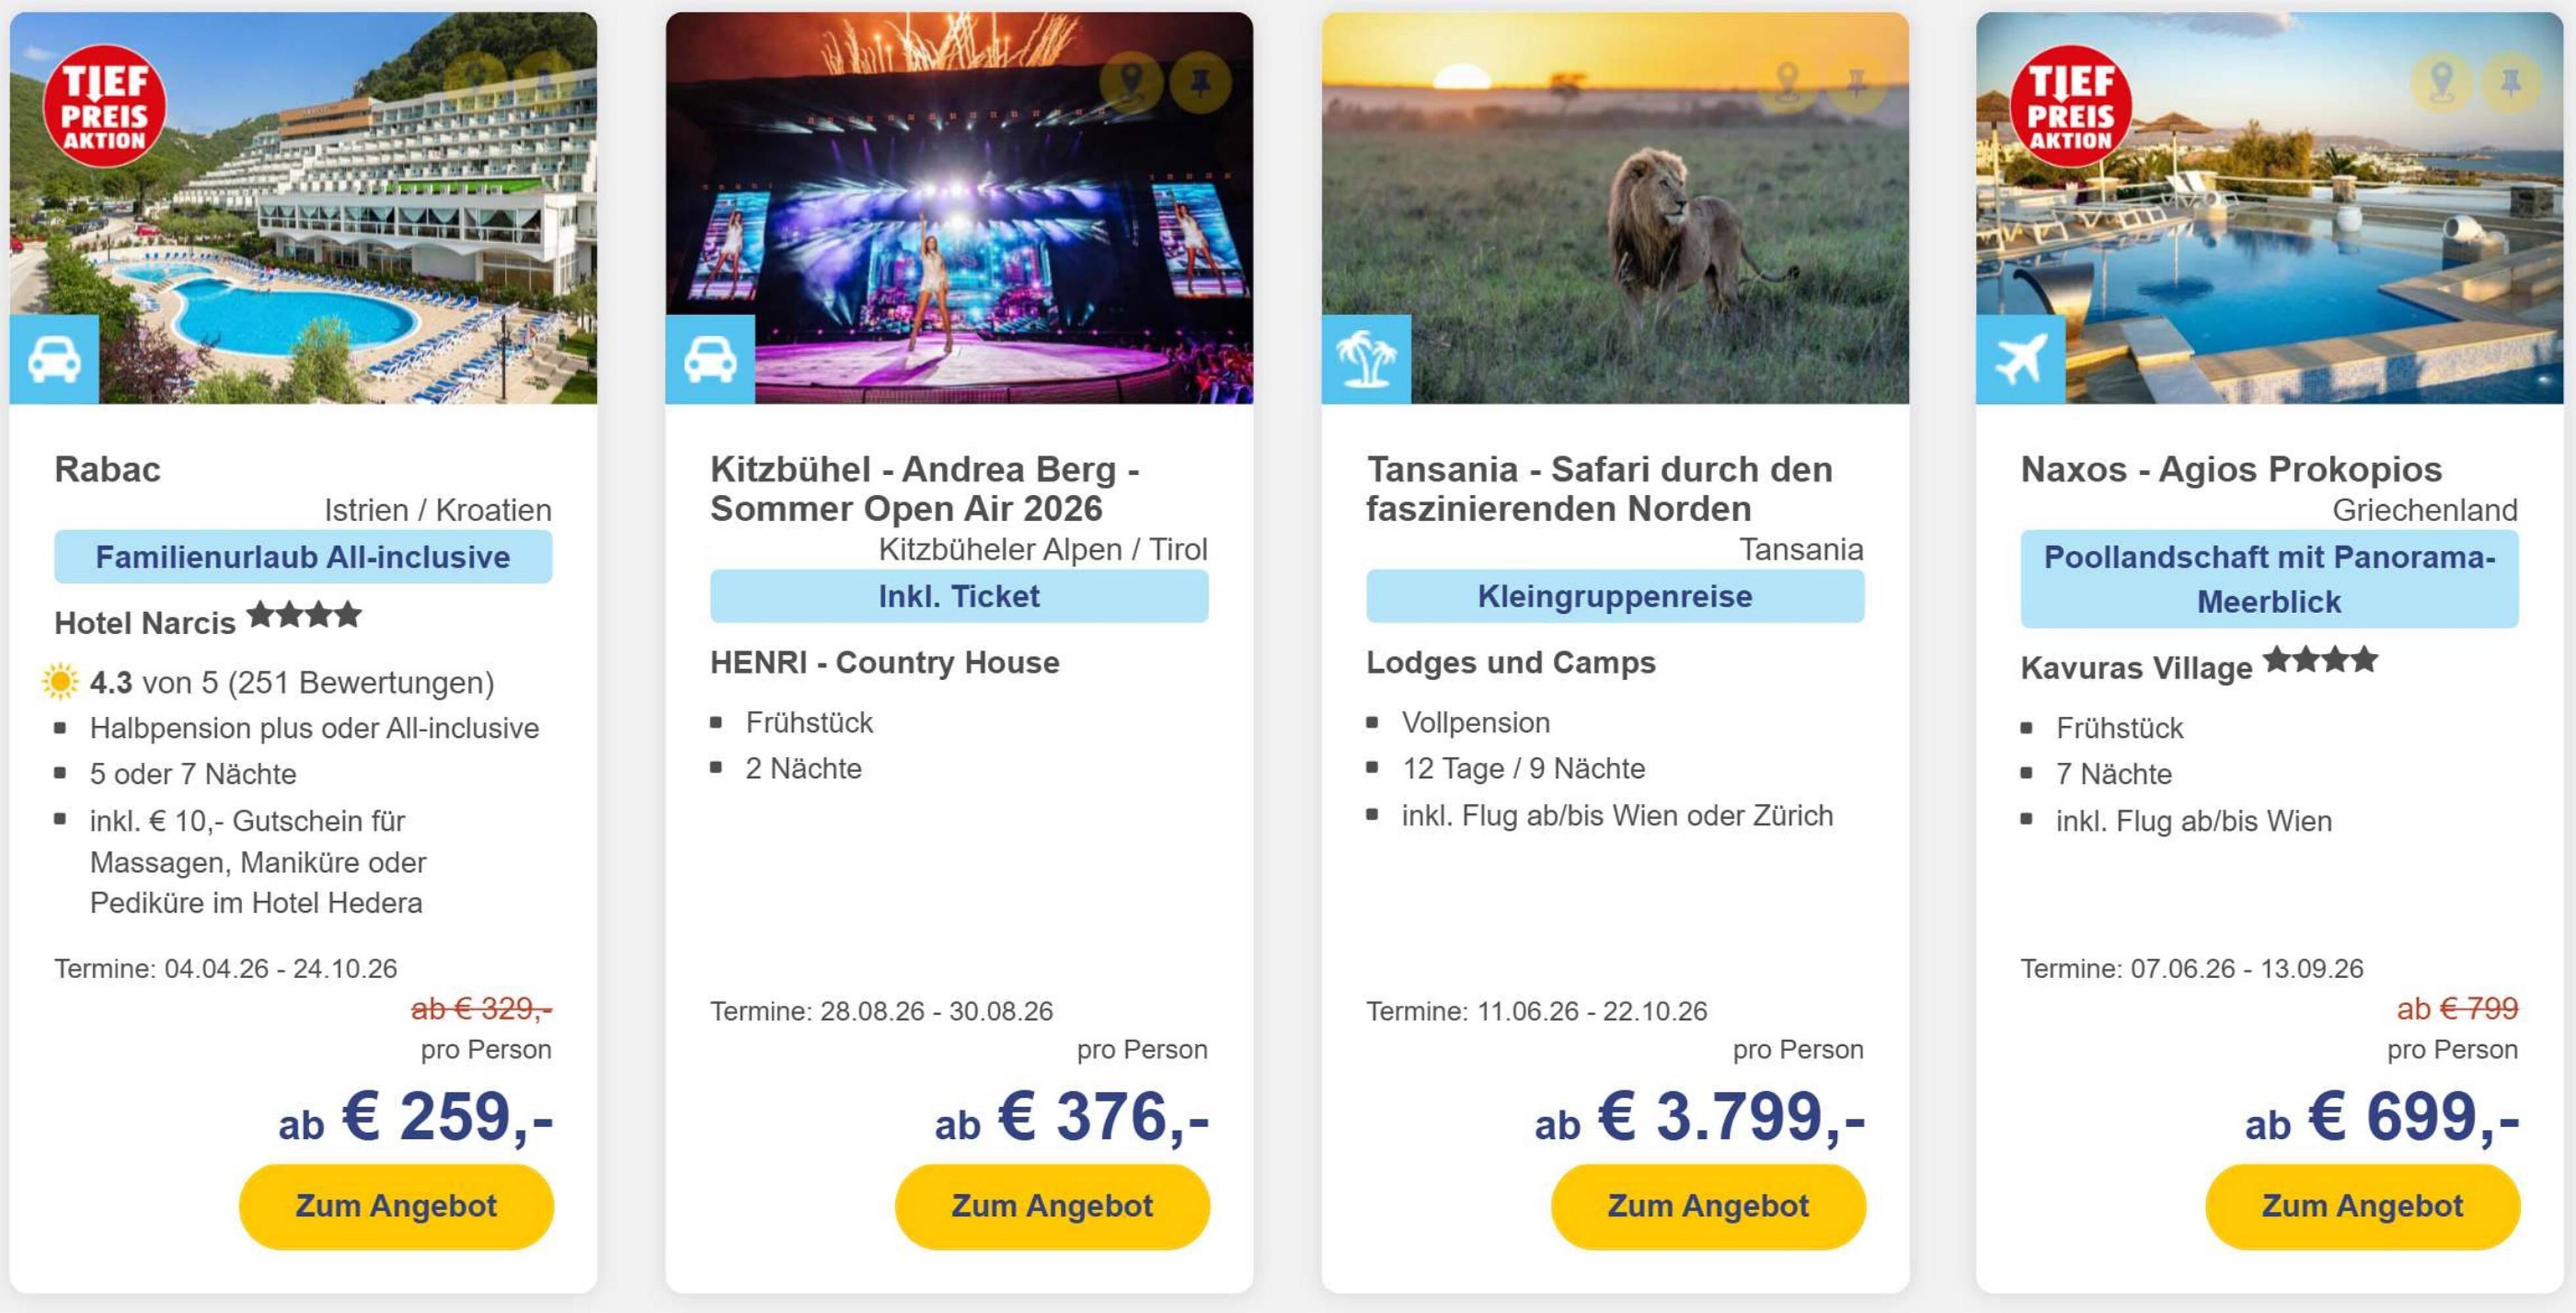The width and height of the screenshot is (2576, 1313).
Task: Show Tansania safari location on map
Action: 1787,82
